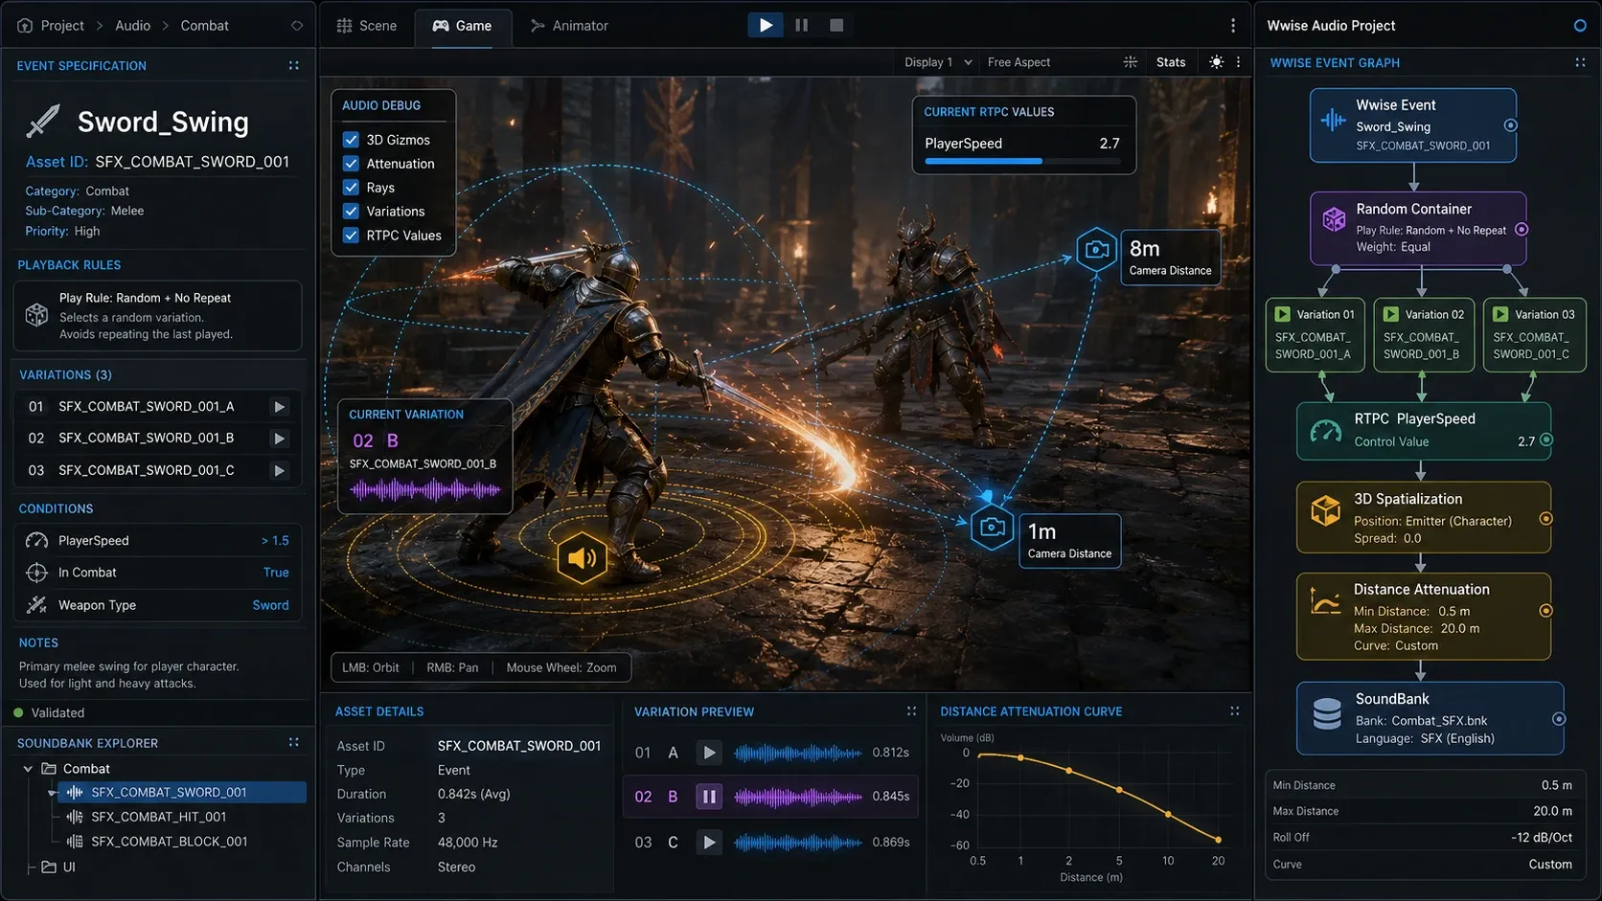
Task: Select the Game tab
Action: click(x=463, y=26)
